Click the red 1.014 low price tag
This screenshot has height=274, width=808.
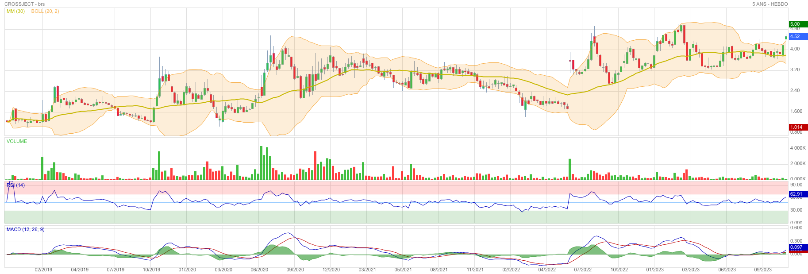[x=798, y=127]
